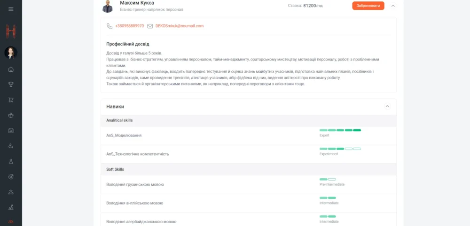470x226 pixels.
Task: Click the phone icon beside the number
Action: [x=110, y=26]
